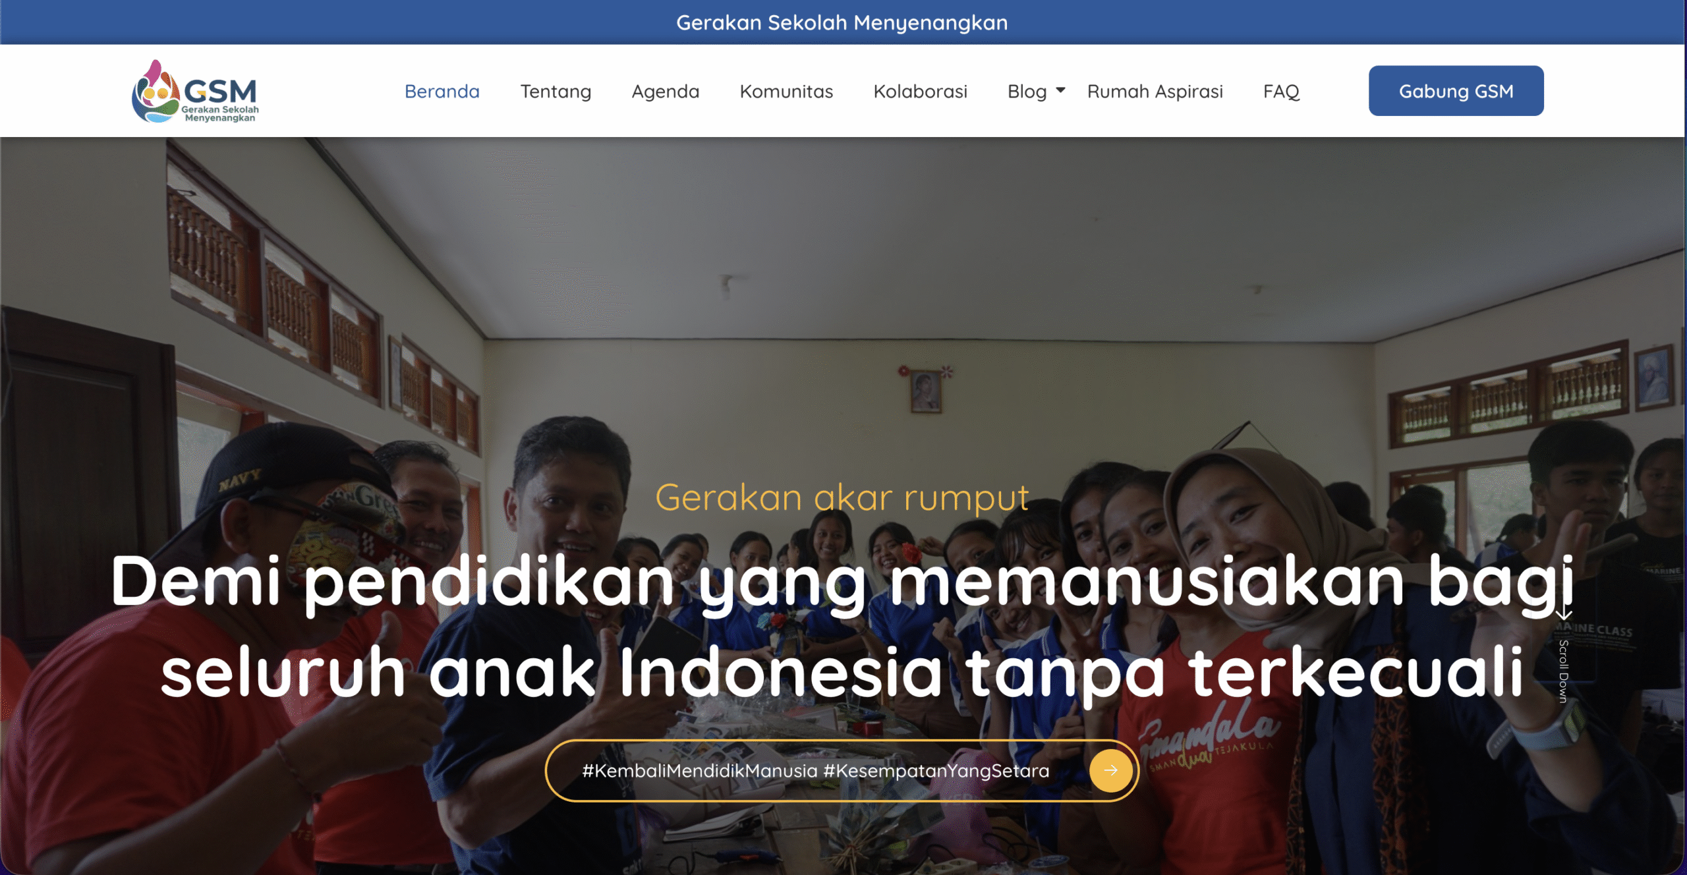Open the Agenda nav link
Image resolution: width=1687 pixels, height=875 pixels.
click(666, 92)
